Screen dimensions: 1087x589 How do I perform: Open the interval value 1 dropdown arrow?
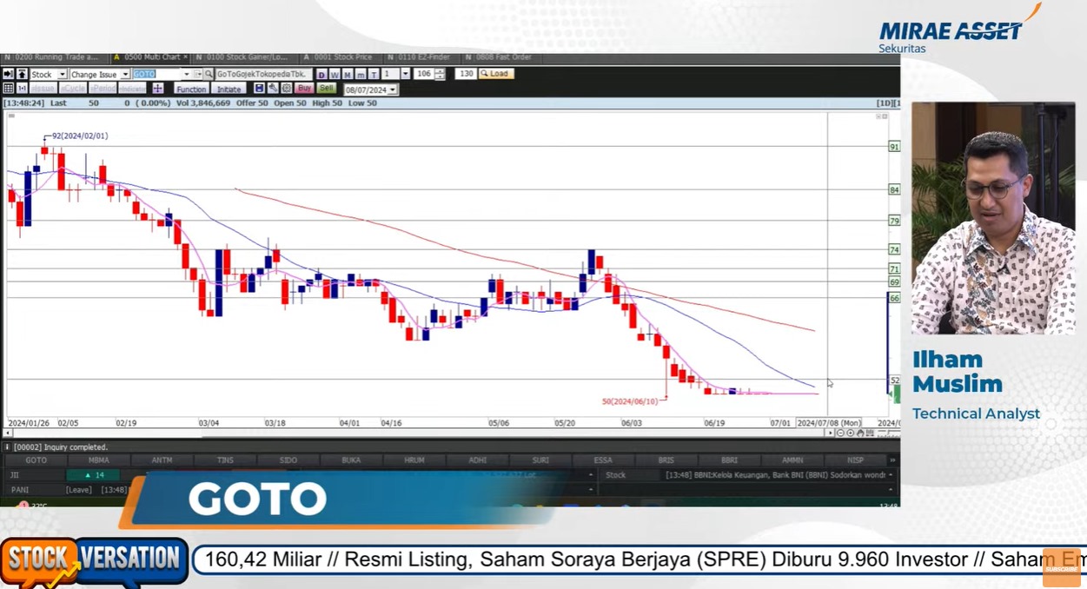tap(405, 75)
